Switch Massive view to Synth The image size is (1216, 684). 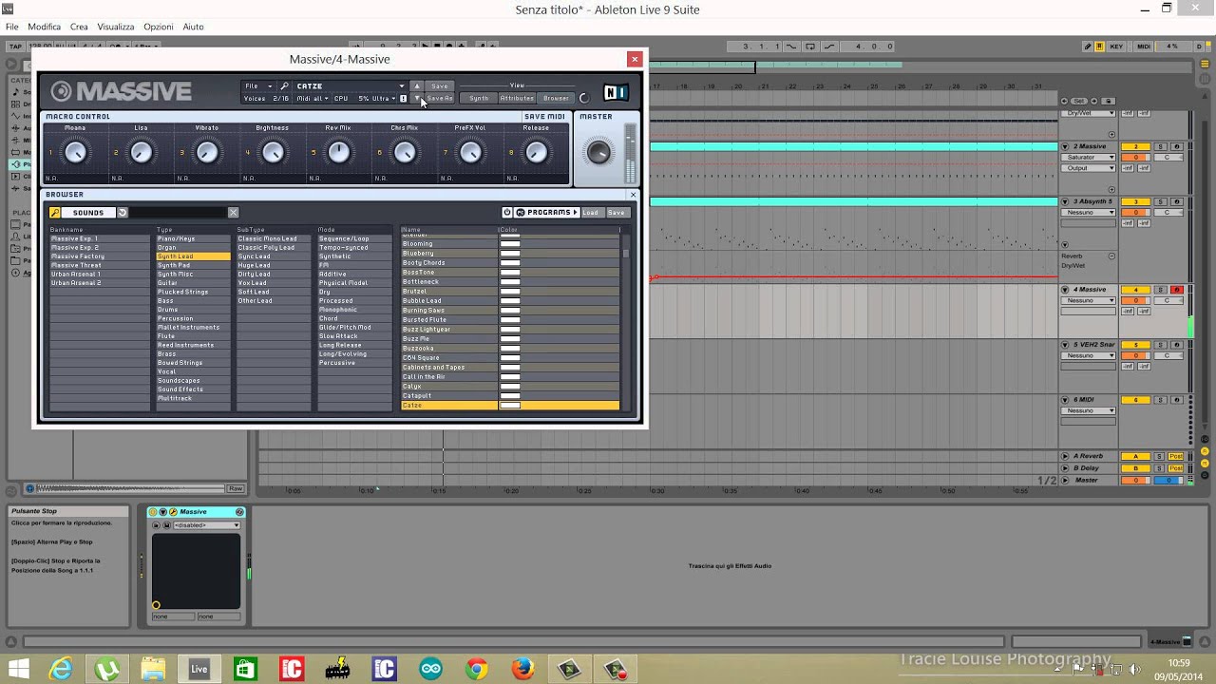tap(479, 98)
